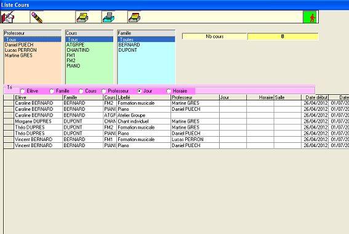Screen dimensions: 349x234
Task: Click FM1 course code cell in table
Action: (110, 139)
